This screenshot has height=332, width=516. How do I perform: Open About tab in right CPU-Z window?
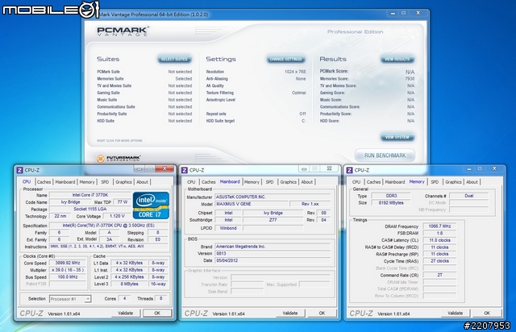[472, 182]
